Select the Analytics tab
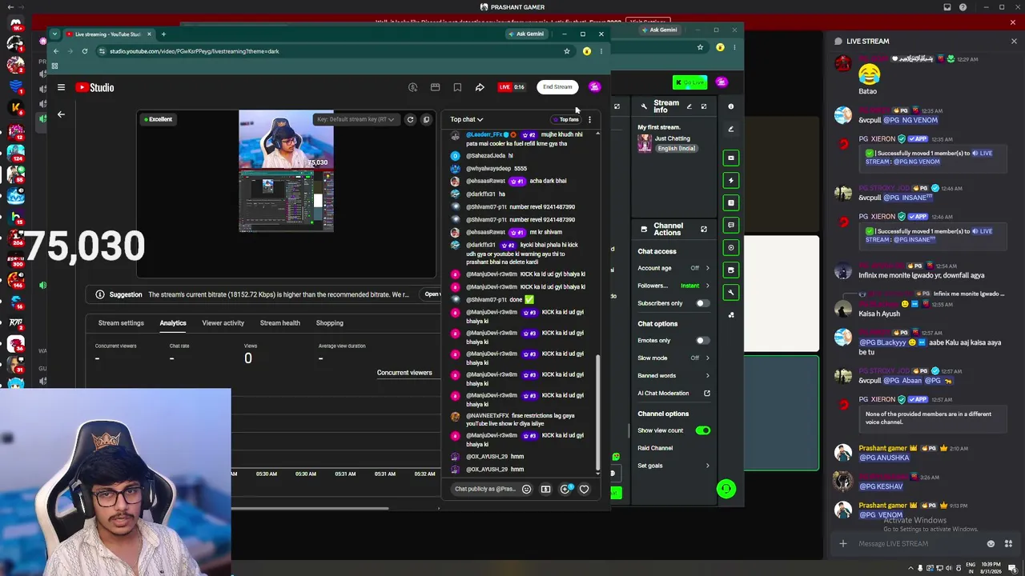The image size is (1025, 576). click(173, 323)
